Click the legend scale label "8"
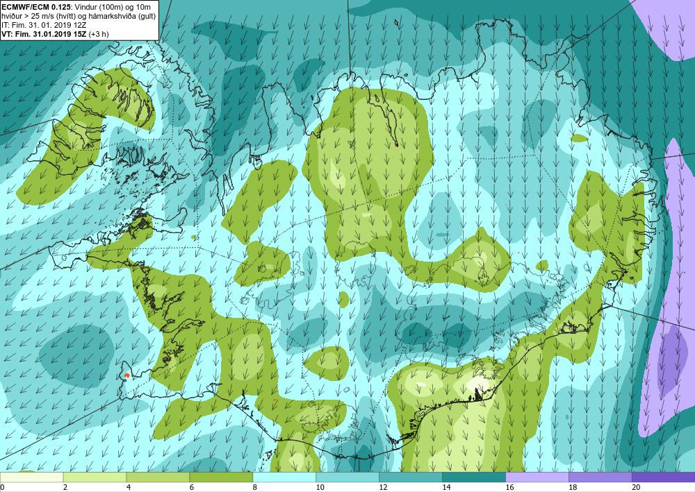The height and width of the screenshot is (492, 695). (x=255, y=487)
